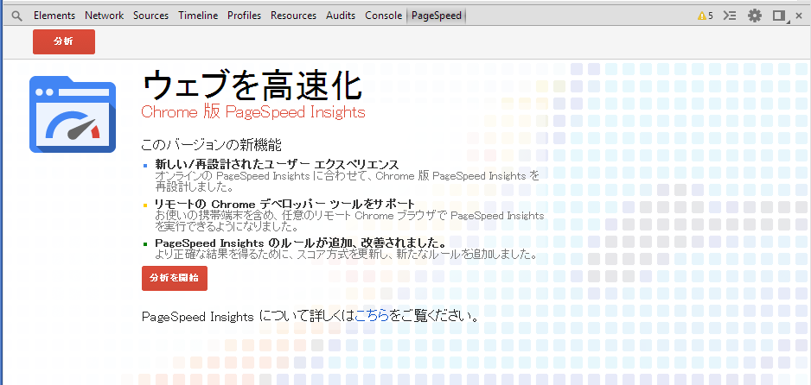Click the search magnifier icon in DevTools

pos(16,16)
